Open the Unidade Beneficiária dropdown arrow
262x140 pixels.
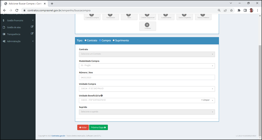click(x=212, y=100)
